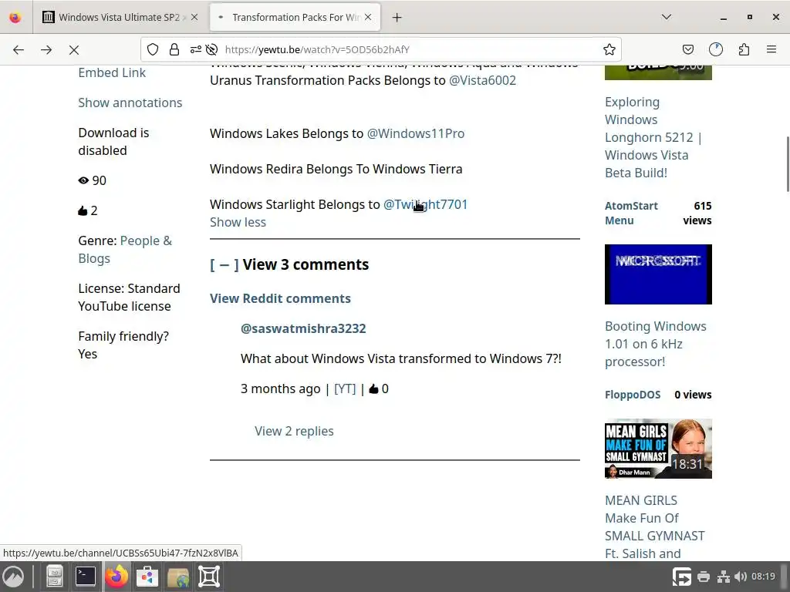Click the Firefox View icon at top left
Viewport: 790px width, 592px height.
click(x=15, y=18)
